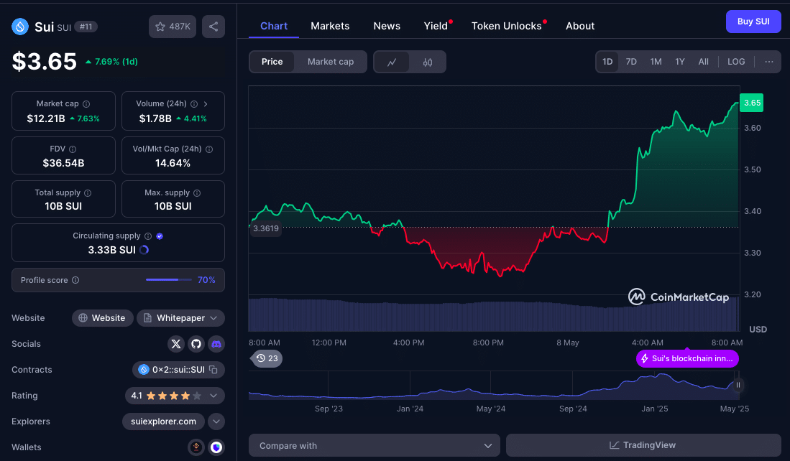Click the 14.64% Vol/Mkt Cap value
The height and width of the screenshot is (461, 790).
(173, 163)
